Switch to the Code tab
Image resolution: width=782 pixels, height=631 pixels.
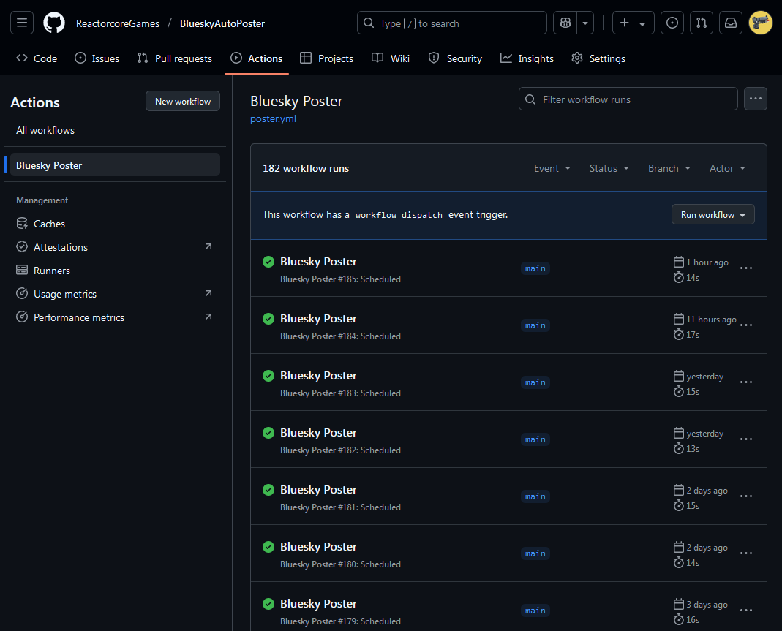tap(37, 58)
